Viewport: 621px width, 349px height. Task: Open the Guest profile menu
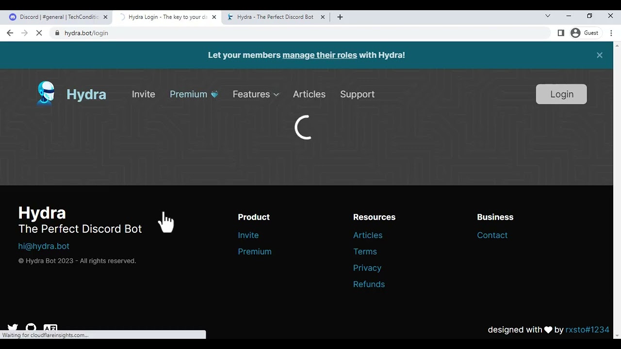585,33
